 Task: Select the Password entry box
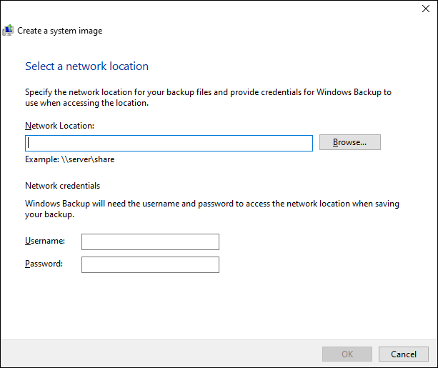pos(150,264)
